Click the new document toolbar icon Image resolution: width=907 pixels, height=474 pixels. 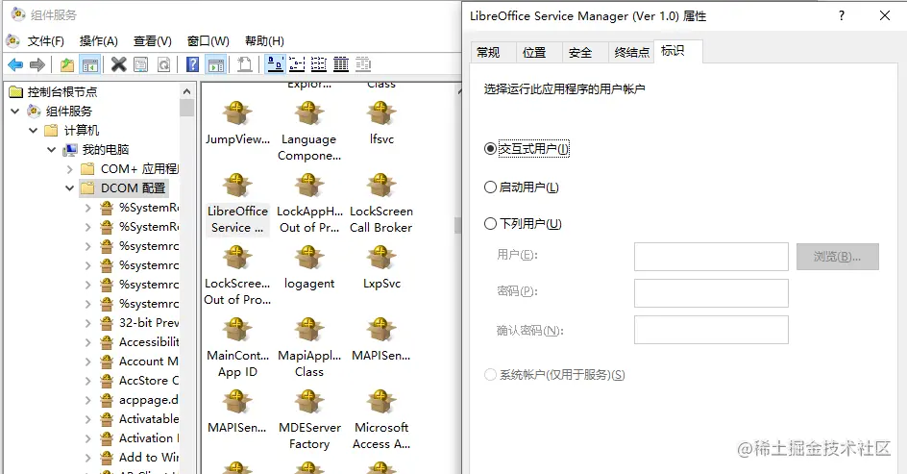[245, 64]
